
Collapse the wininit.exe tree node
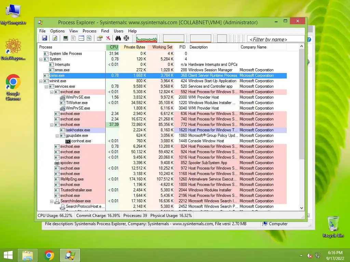pyautogui.click(x=41, y=81)
